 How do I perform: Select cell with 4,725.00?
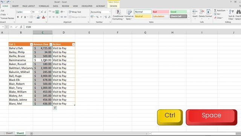(x=43, y=48)
